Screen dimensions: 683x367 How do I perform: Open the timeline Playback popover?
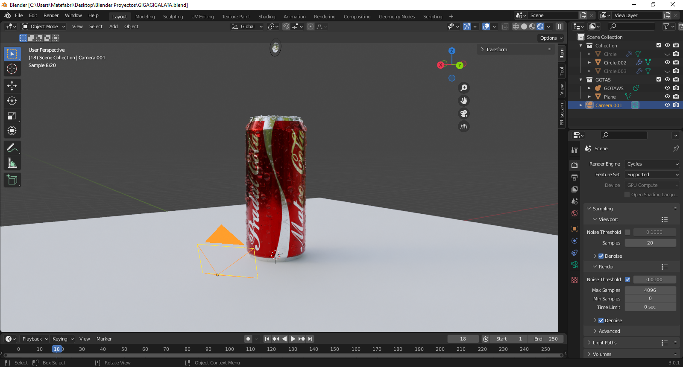tap(35, 339)
